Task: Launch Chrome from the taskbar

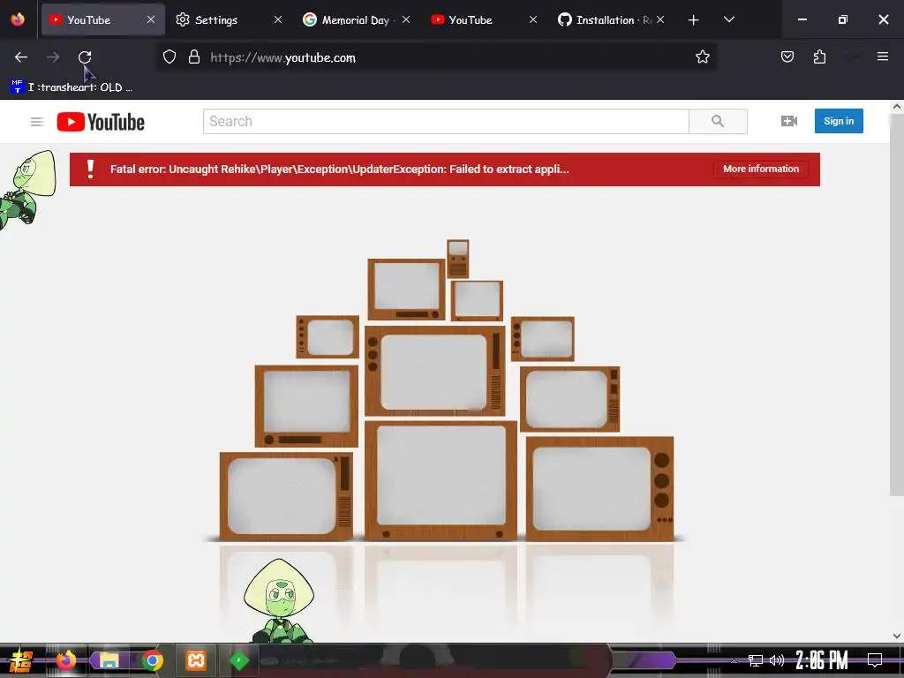Action: (x=152, y=660)
